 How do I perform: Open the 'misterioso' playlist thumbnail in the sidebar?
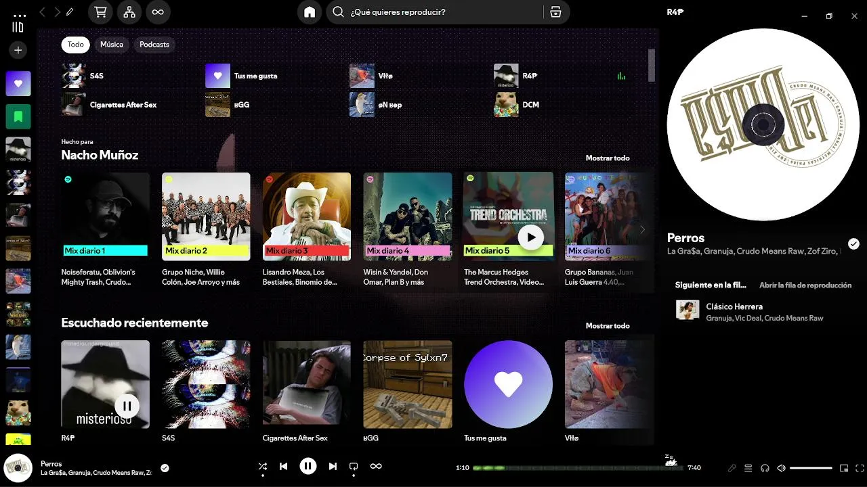point(18,149)
